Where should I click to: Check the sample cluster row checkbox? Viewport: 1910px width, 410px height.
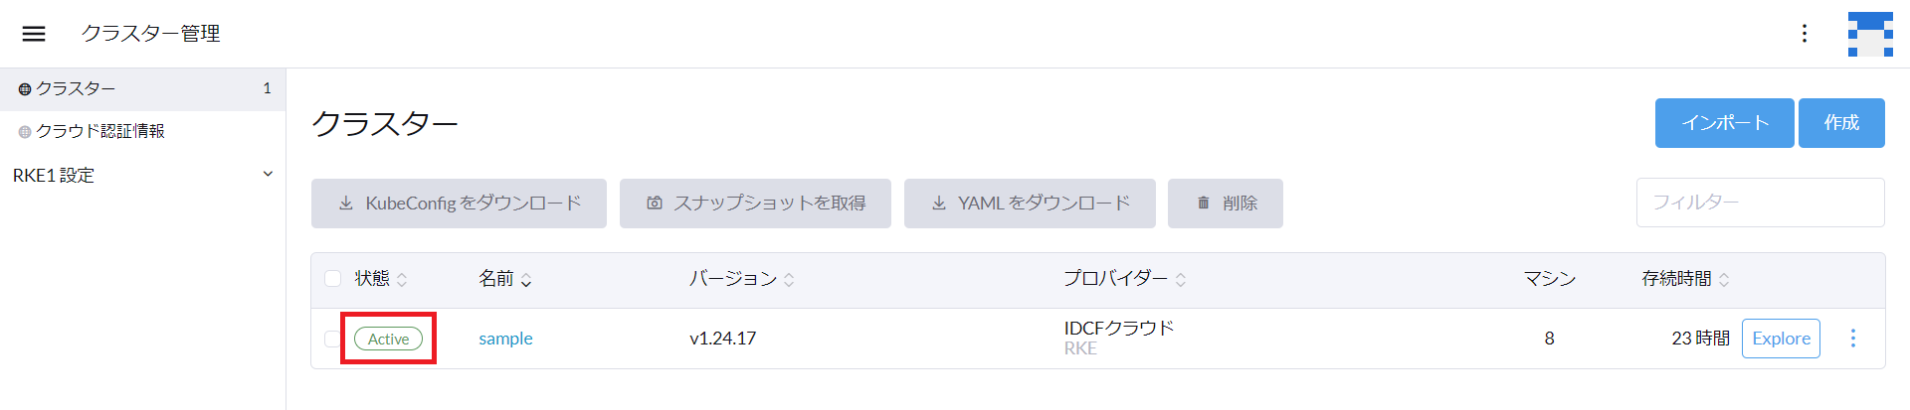coord(332,339)
